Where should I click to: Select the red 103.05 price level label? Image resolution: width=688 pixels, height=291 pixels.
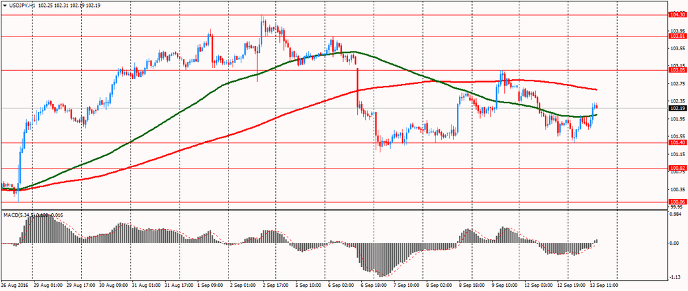pos(677,70)
